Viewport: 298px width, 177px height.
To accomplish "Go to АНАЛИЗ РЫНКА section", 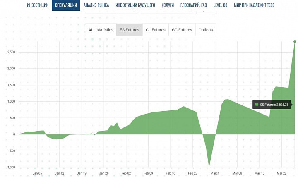I will tap(96, 5).
